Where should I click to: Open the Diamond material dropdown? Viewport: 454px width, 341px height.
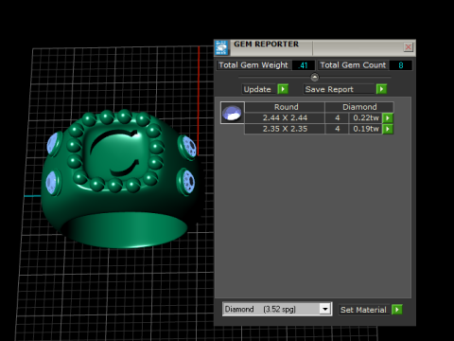pos(324,309)
